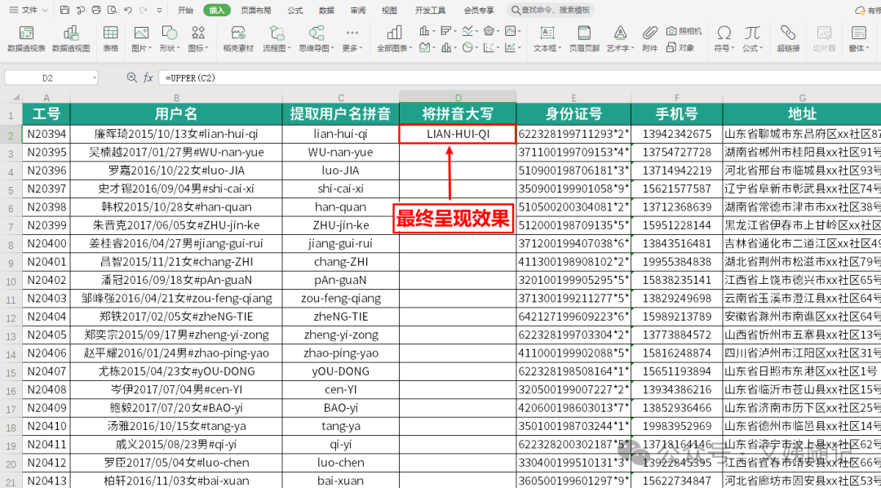Insert 页眉页脚 header and footer
This screenshot has width=881, height=488.
(584, 39)
